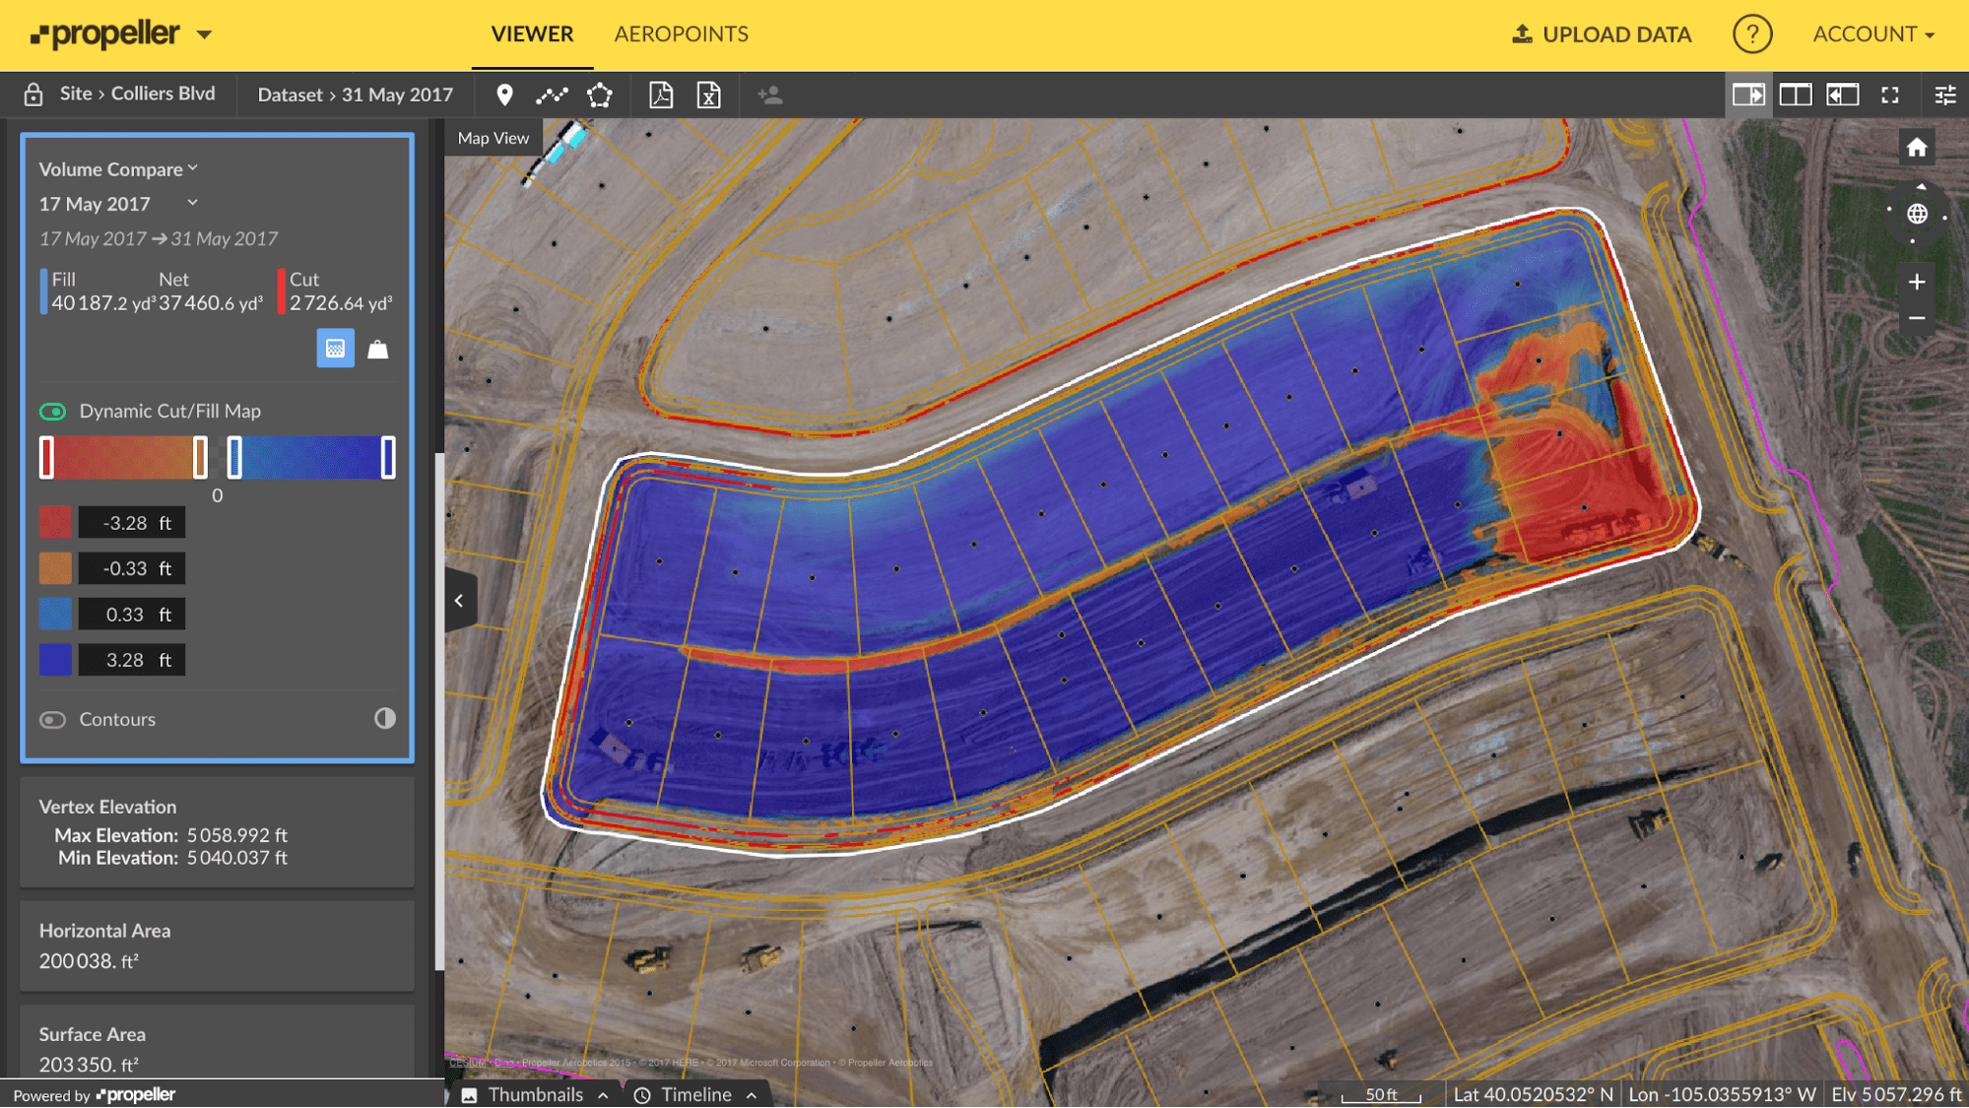Switch to side-by-side split view
Image resolution: width=1969 pixels, height=1108 pixels.
click(x=1797, y=95)
